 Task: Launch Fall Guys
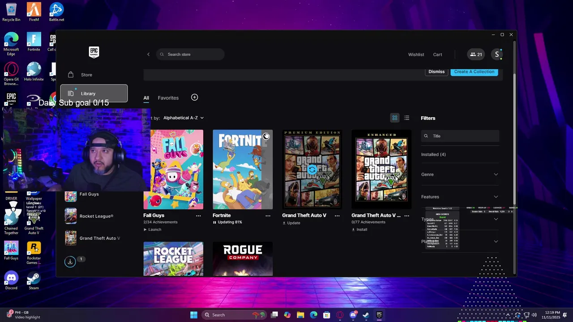(152, 229)
